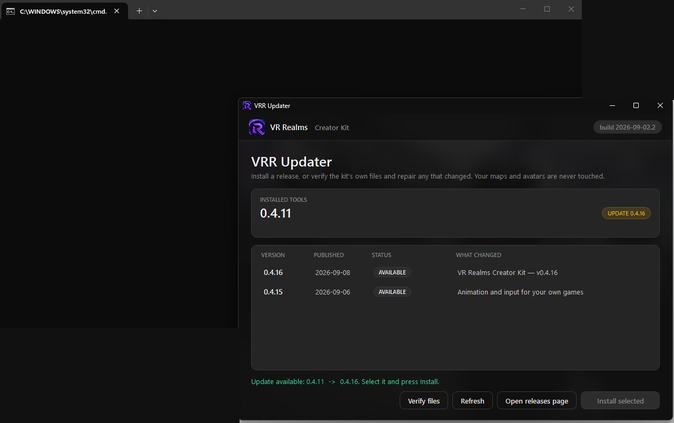Screen dimensions: 674x423
Task: Click the Install selected button
Action: click(x=620, y=401)
